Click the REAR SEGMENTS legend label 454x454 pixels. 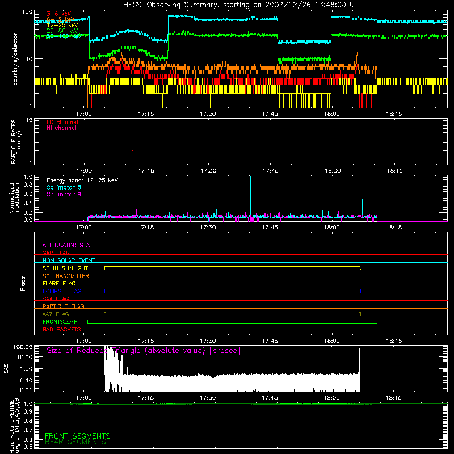tap(75, 442)
